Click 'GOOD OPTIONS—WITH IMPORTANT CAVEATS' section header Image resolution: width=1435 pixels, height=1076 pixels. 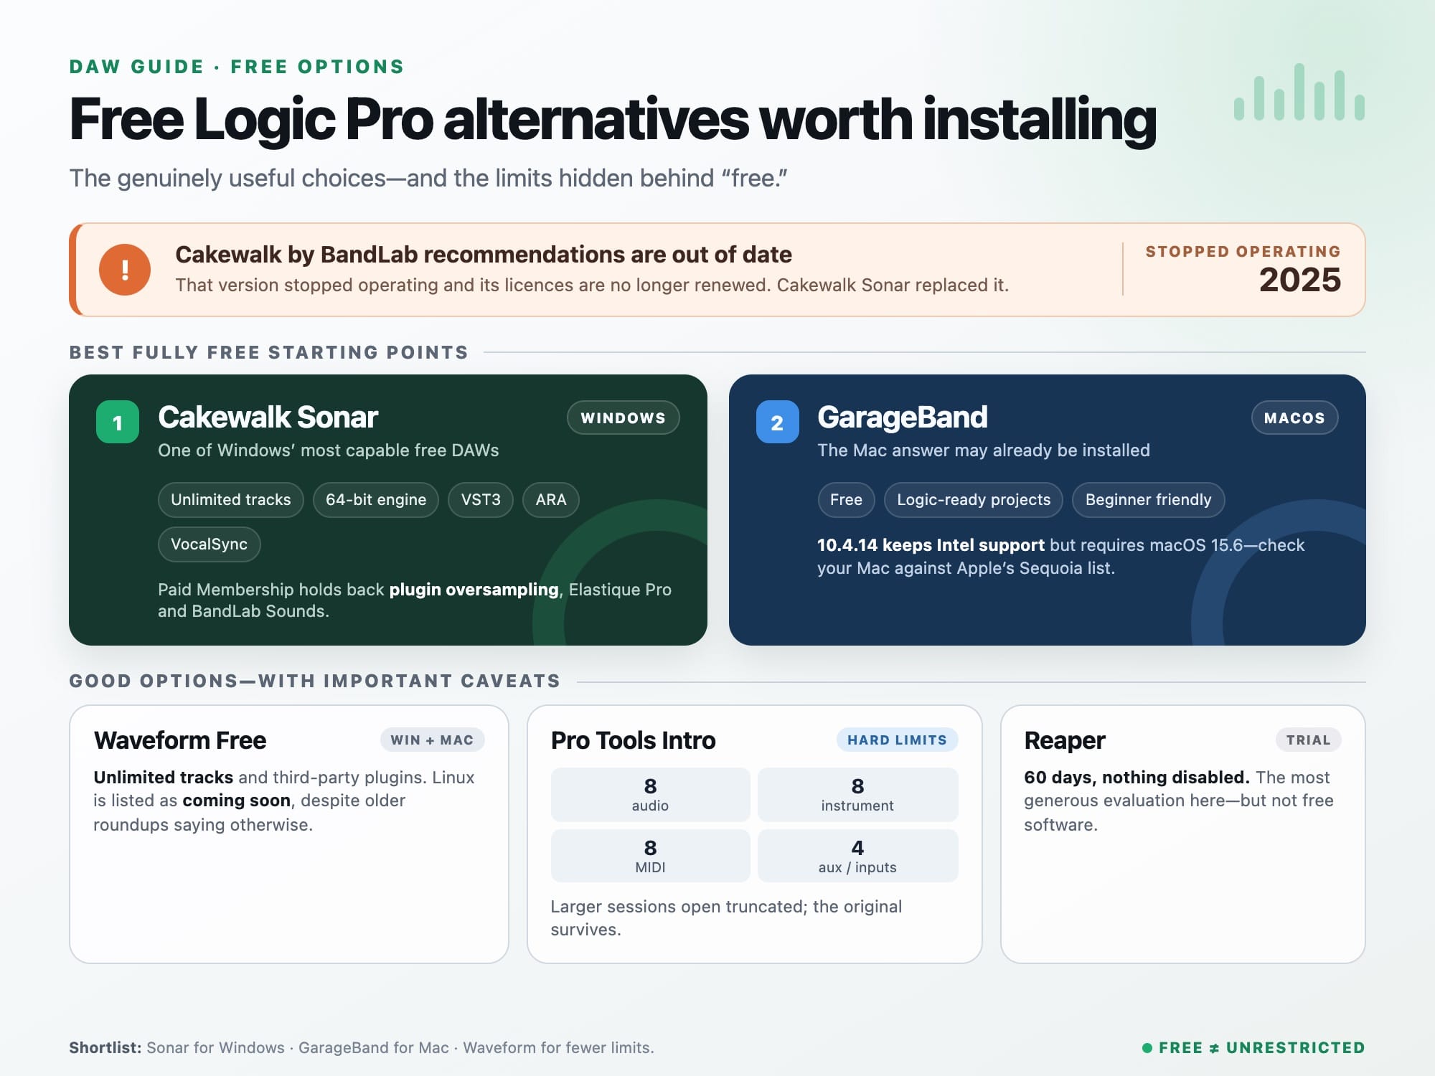(314, 681)
